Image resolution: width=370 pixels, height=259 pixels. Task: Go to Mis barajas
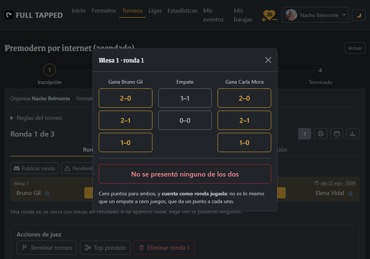tap(243, 15)
